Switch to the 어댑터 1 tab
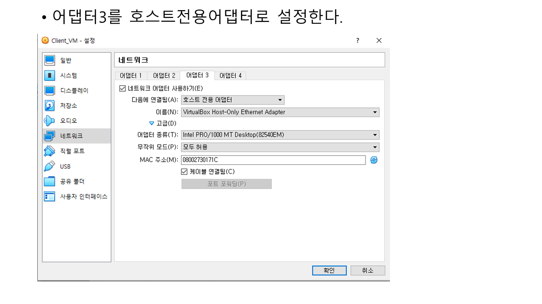542x304 pixels. (x=131, y=76)
